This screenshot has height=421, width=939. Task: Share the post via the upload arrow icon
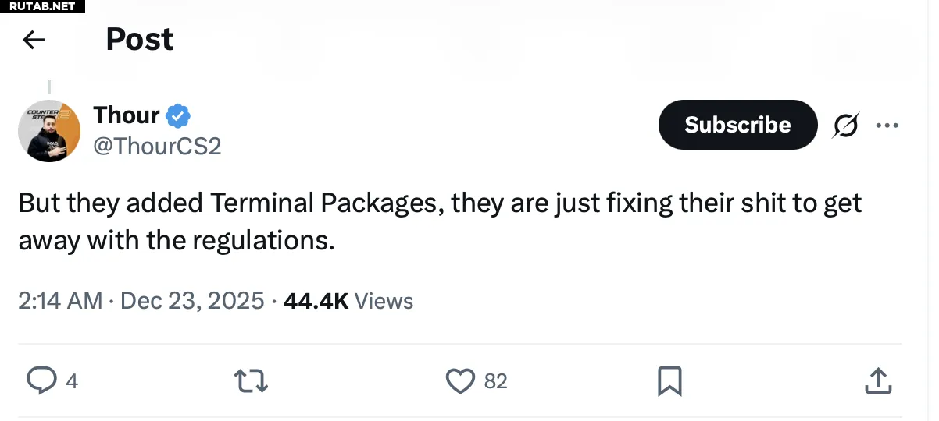(878, 380)
